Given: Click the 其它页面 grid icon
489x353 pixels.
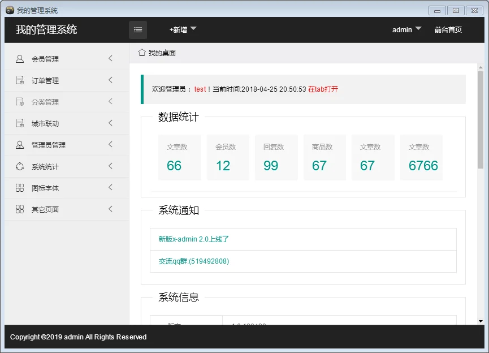Looking at the screenshot, I should click(20, 209).
